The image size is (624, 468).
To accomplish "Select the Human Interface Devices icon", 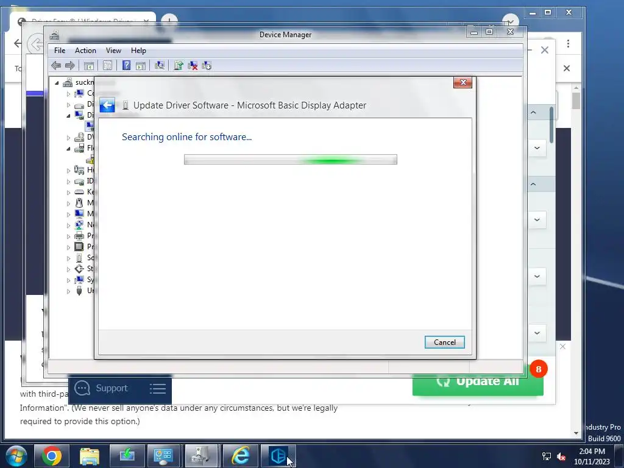I will click(79, 170).
